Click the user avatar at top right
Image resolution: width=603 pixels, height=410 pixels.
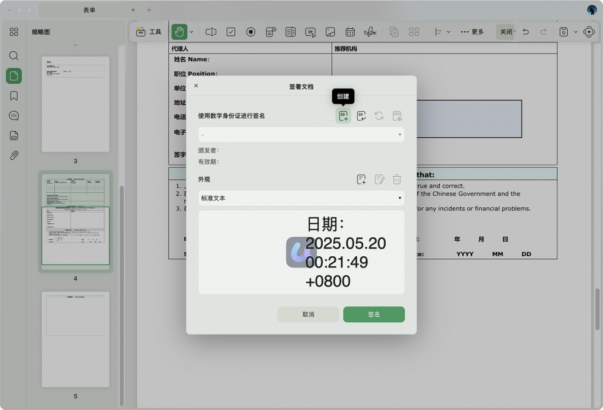592,10
